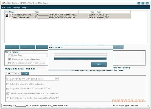Click the Save Folder path field
Image resolution: width=151 pixels, height=109 pixels.
pos(27,55)
